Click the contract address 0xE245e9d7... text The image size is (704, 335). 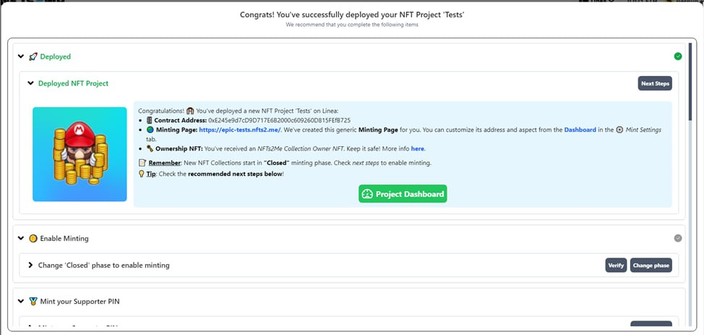pos(279,121)
